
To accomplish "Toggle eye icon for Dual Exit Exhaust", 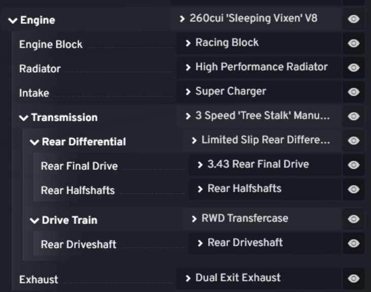I will click(354, 278).
